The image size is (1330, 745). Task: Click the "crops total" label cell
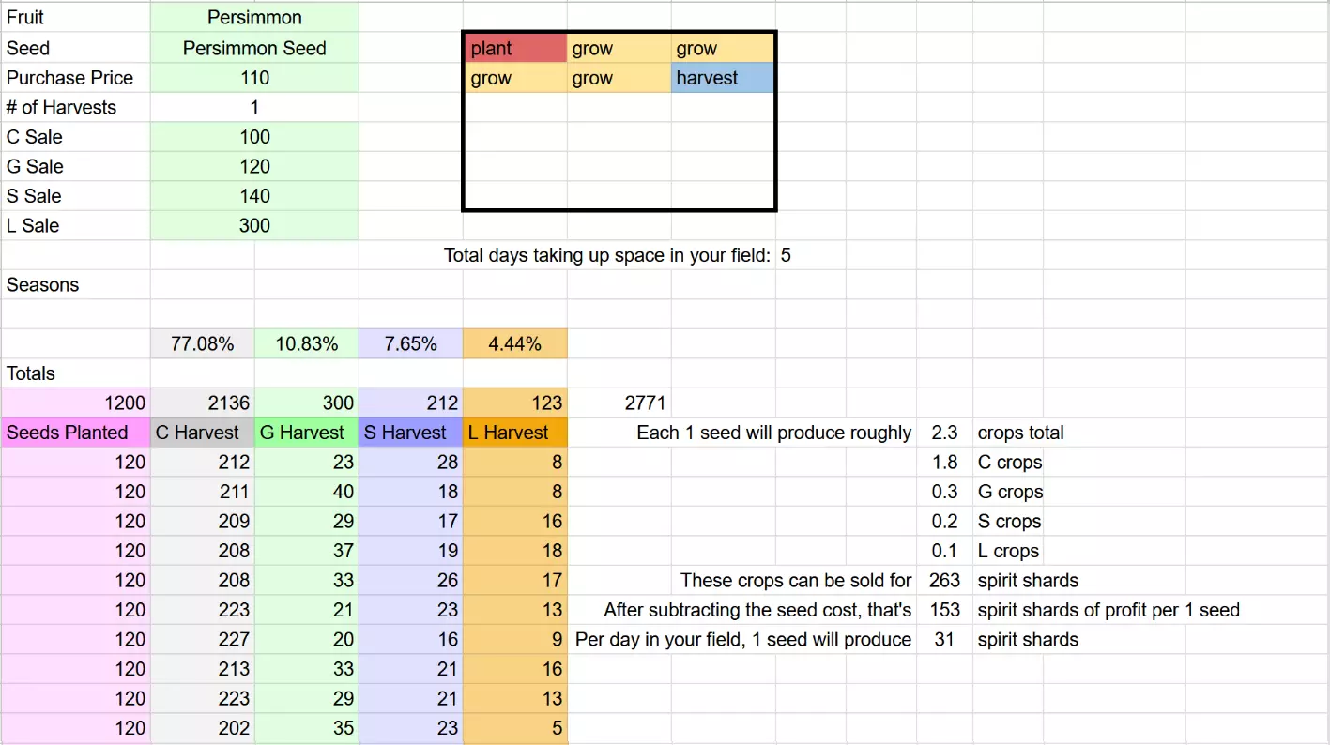(1021, 433)
